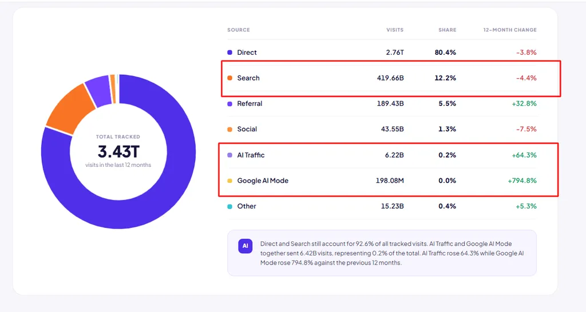Click the SHARE column header
Viewport: 586px width, 312px height.
click(448, 30)
